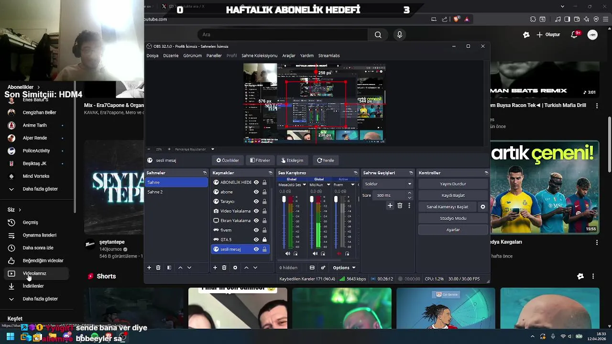The height and width of the screenshot is (344, 612).
Task: Move source down in Kaynaklar panel
Action: [x=255, y=268]
